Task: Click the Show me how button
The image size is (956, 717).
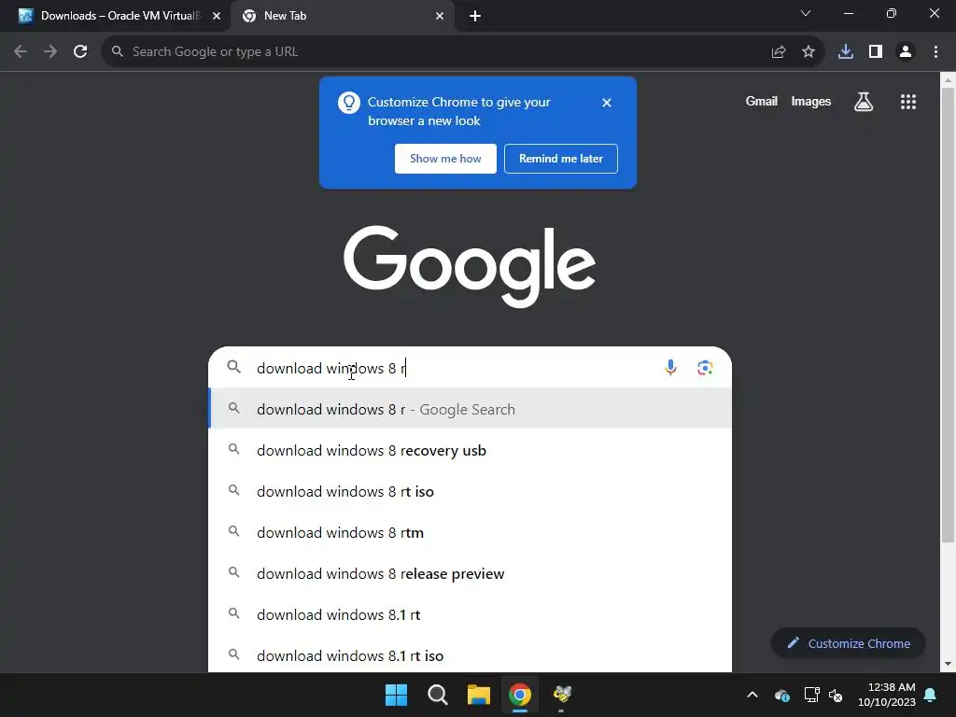Action: (x=445, y=159)
